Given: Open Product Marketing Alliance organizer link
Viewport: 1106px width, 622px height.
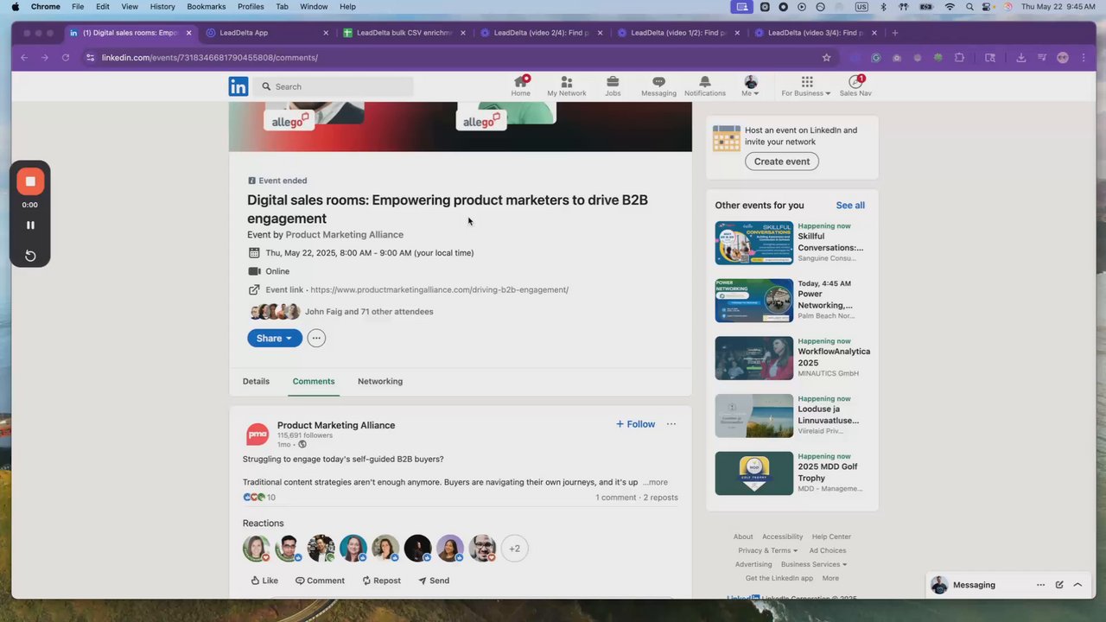Looking at the screenshot, I should pyautogui.click(x=345, y=235).
